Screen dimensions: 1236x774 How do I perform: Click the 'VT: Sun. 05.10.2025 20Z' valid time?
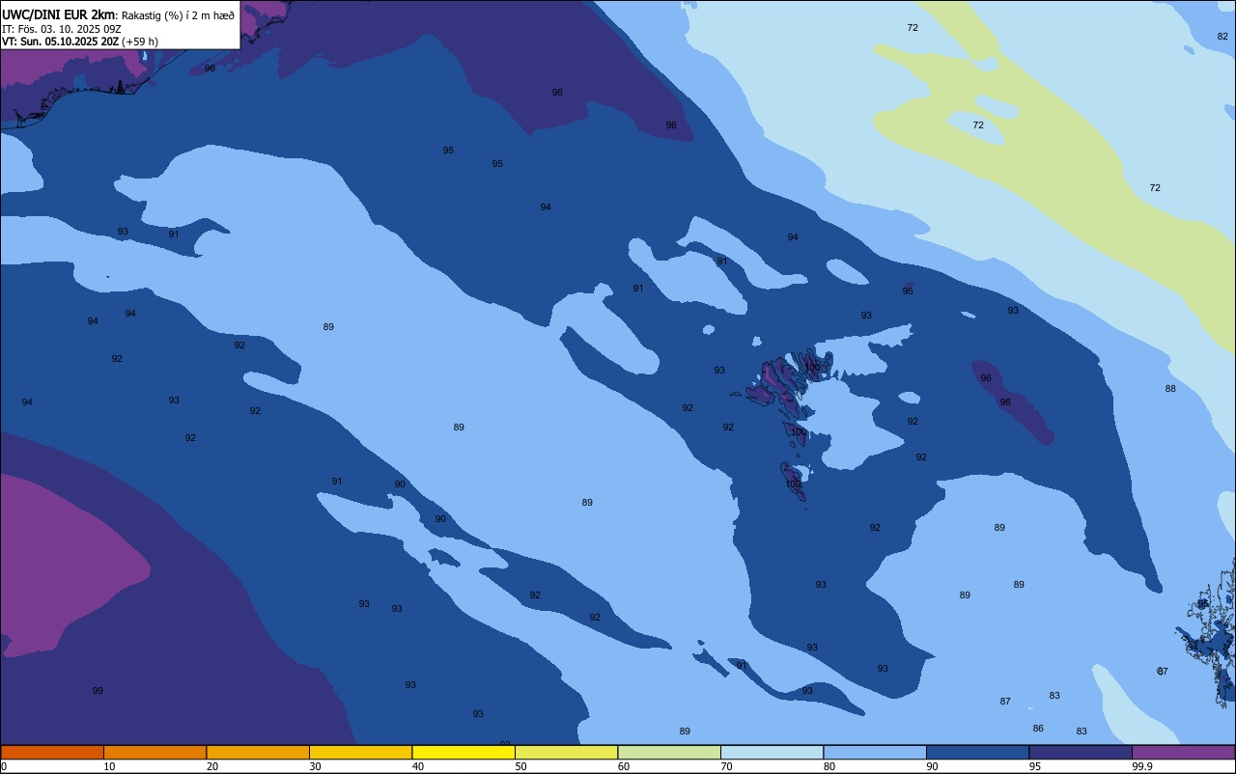[60, 41]
